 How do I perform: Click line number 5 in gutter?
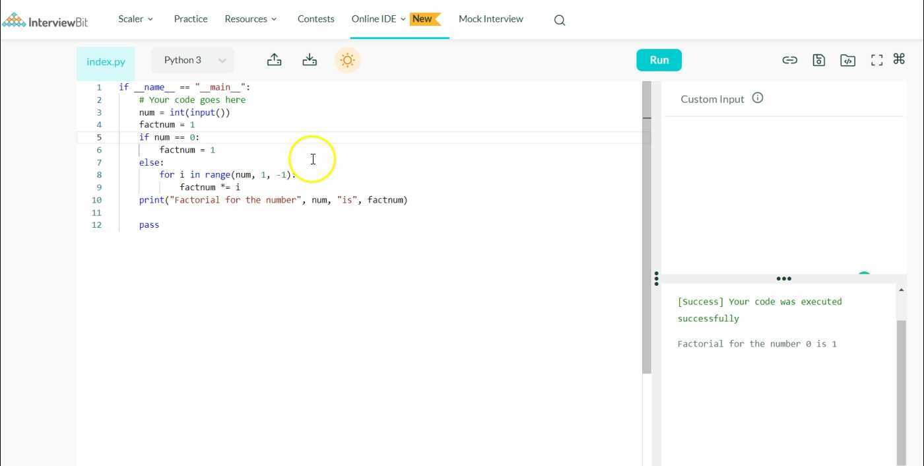coord(99,137)
